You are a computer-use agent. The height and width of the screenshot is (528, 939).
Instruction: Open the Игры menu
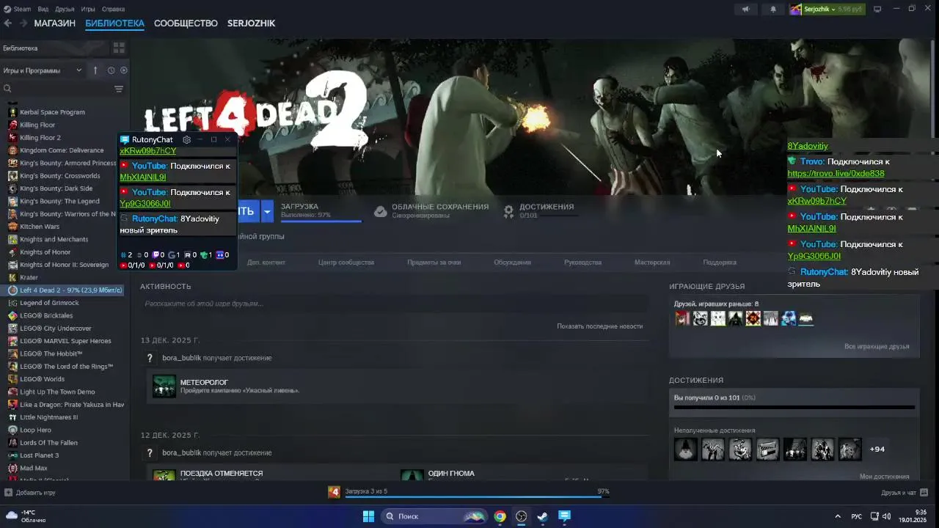[x=88, y=9]
